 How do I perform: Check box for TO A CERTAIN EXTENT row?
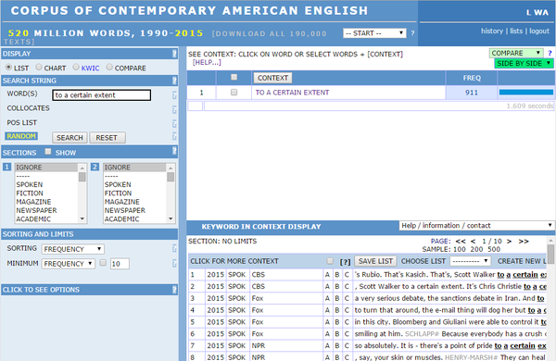pyautogui.click(x=234, y=93)
